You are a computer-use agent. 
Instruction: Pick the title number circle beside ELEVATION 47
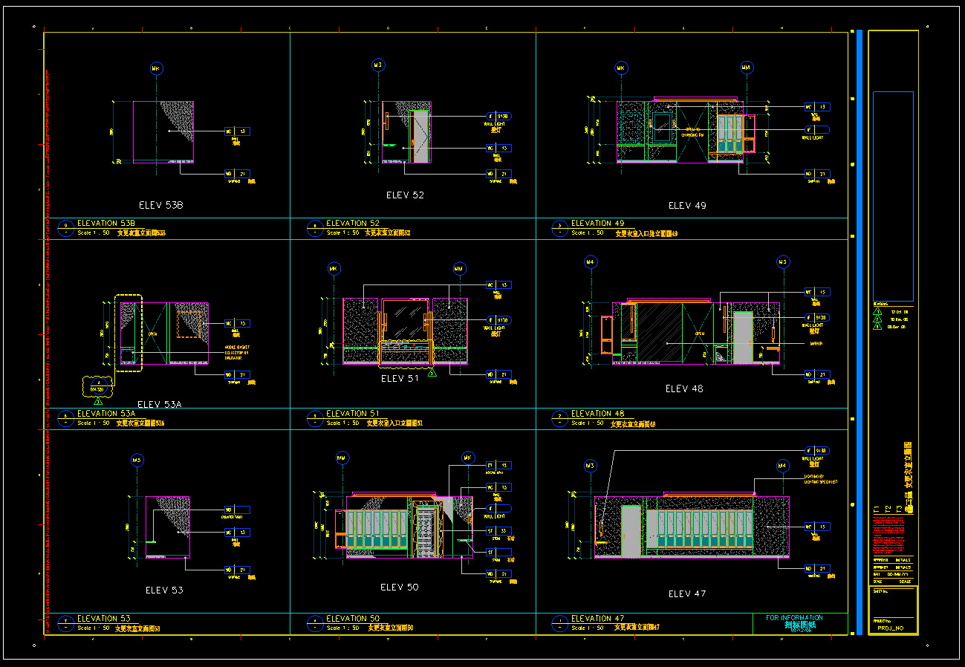559,622
